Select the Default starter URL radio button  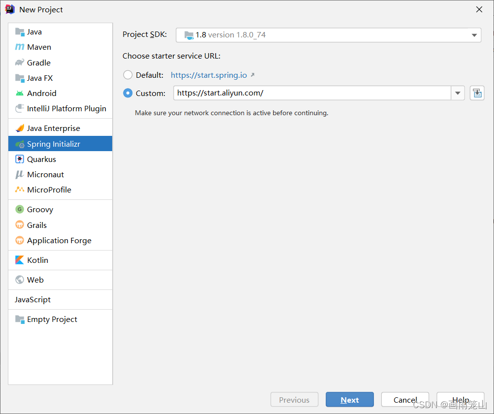[x=127, y=75]
